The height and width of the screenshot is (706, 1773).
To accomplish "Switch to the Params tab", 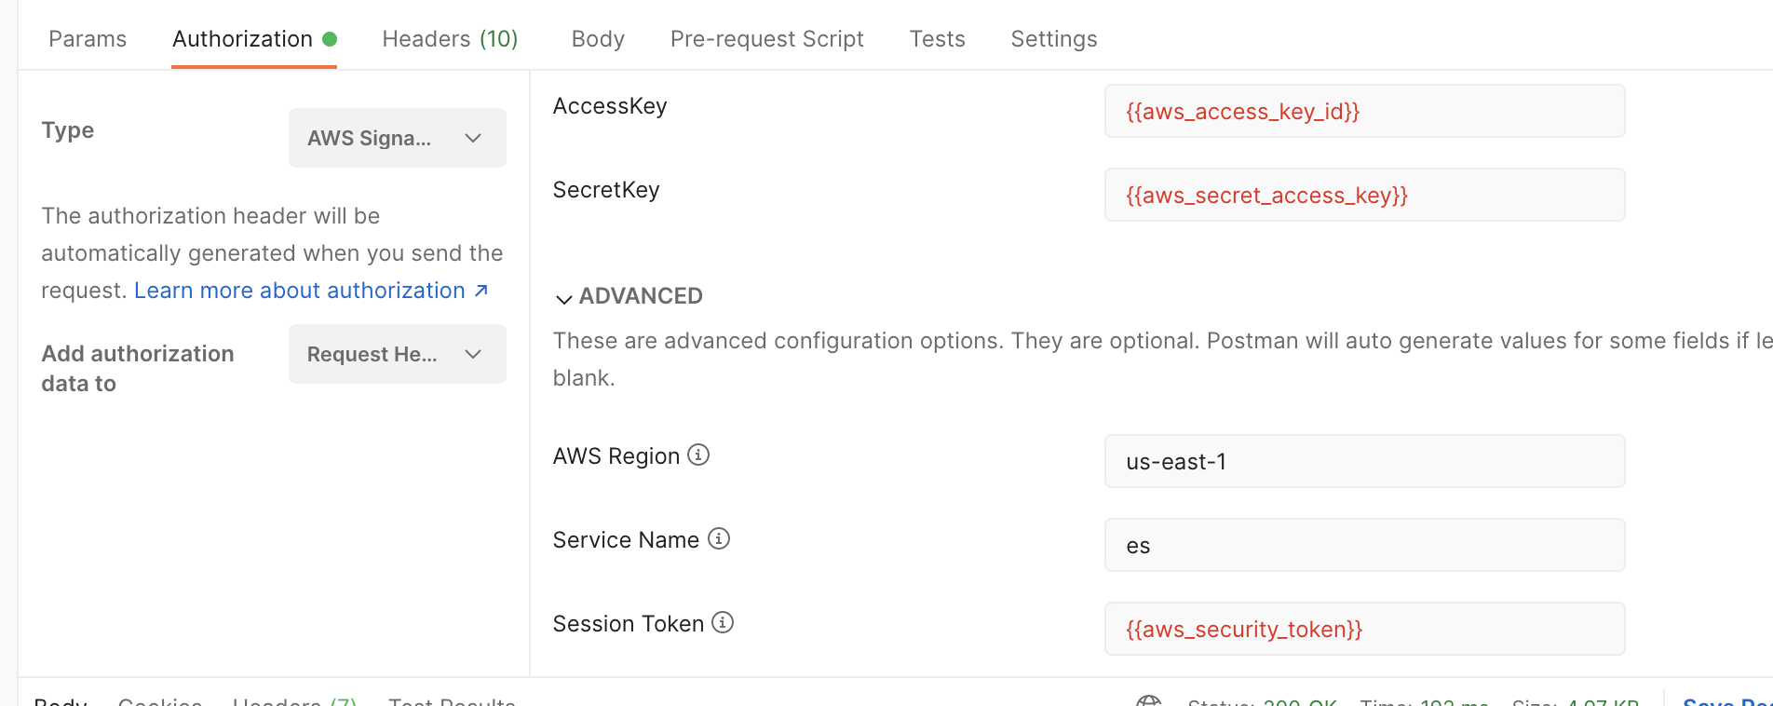I will (x=88, y=39).
